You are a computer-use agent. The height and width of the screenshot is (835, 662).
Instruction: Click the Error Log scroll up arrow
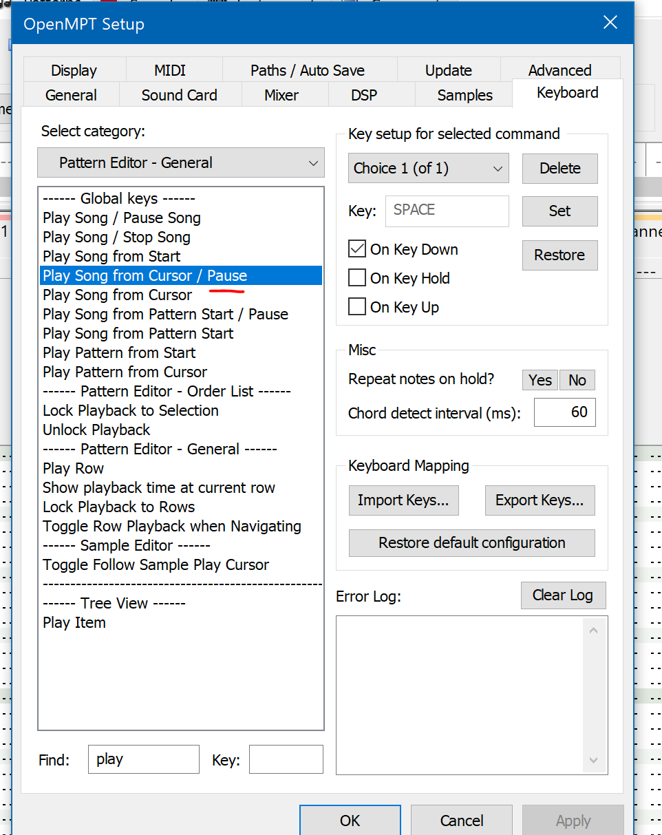593,630
